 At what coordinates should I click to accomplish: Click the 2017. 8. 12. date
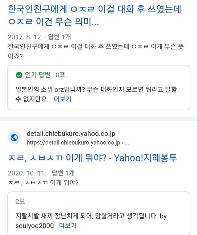pos(23,37)
